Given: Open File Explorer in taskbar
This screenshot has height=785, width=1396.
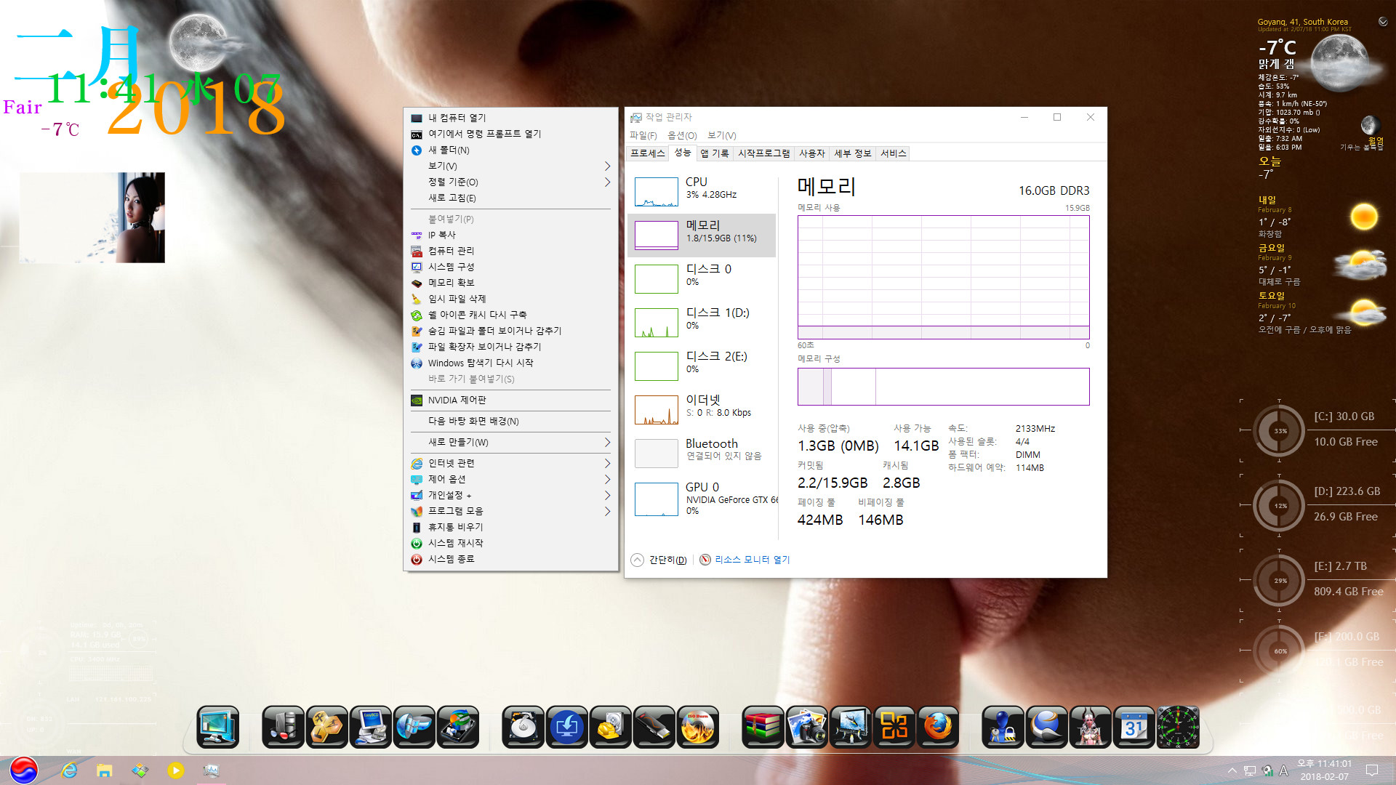Looking at the screenshot, I should pos(105,770).
